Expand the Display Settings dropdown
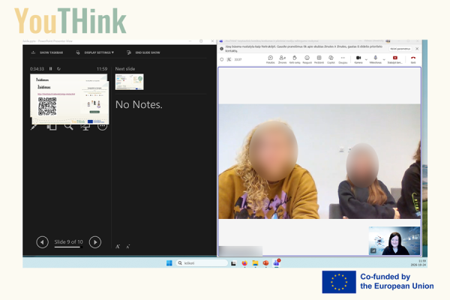Screen dimensions: 450x300 (95, 52)
